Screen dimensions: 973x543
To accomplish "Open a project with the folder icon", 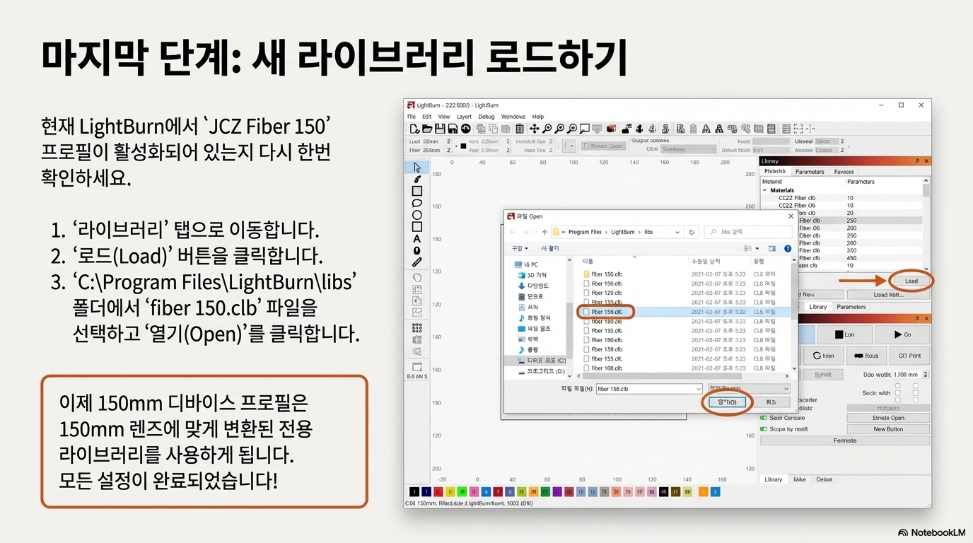I will (427, 129).
